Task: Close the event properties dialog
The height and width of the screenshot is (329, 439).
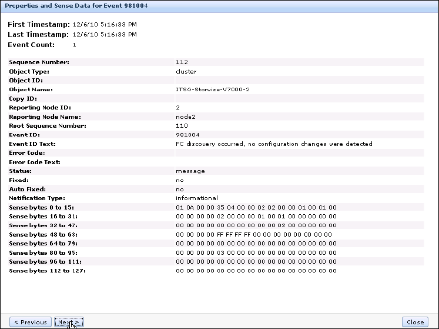Action: click(x=415, y=322)
